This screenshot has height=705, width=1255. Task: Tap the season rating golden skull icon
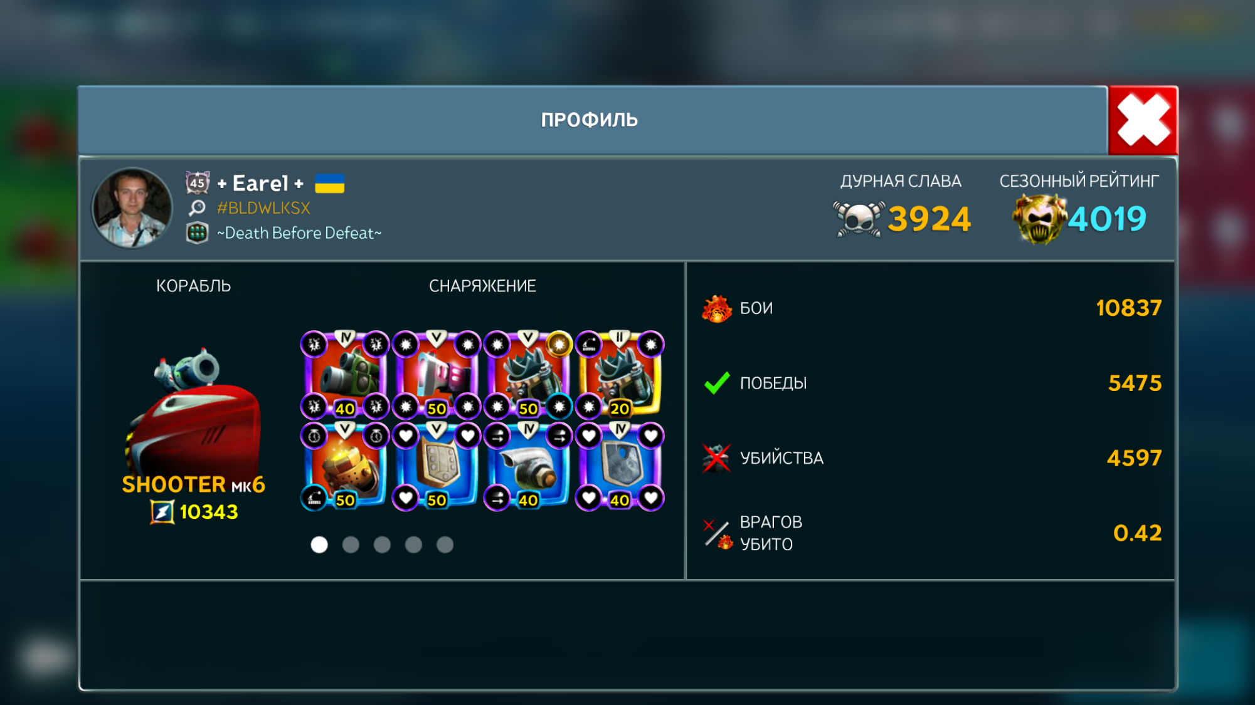pyautogui.click(x=1039, y=219)
